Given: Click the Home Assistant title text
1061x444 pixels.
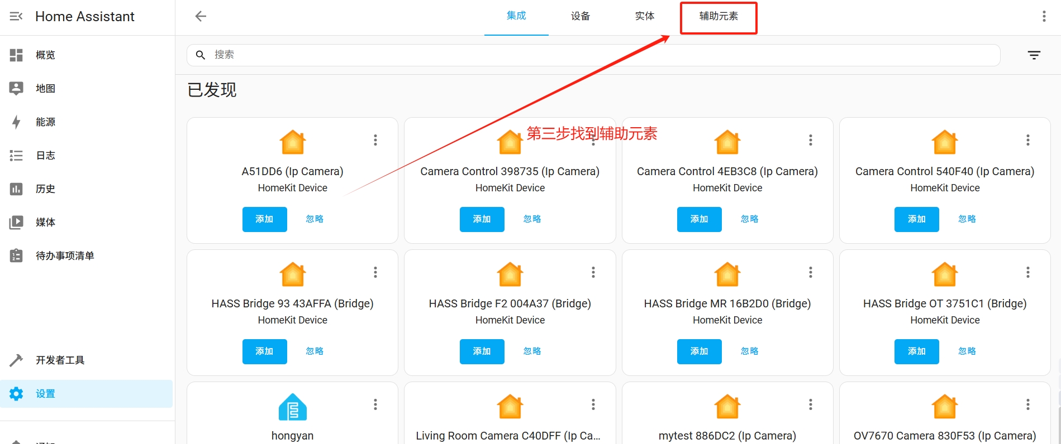Looking at the screenshot, I should click(85, 16).
